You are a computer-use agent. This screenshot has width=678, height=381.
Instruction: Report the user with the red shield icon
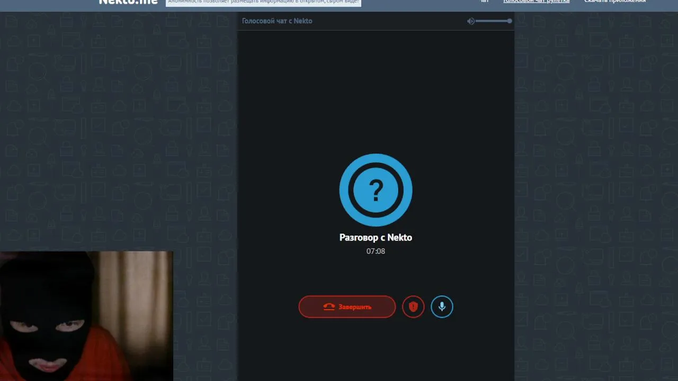point(413,307)
